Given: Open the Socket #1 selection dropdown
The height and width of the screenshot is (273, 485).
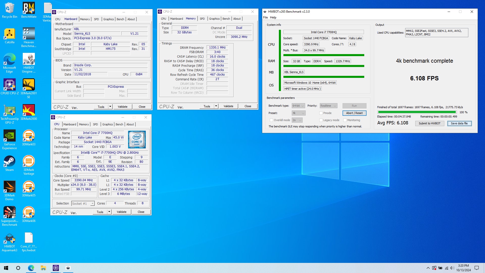Looking at the screenshot, I should click(83, 203).
